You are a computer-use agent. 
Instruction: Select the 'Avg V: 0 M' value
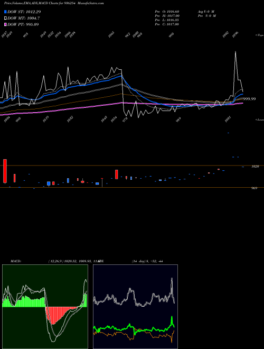point(206,12)
